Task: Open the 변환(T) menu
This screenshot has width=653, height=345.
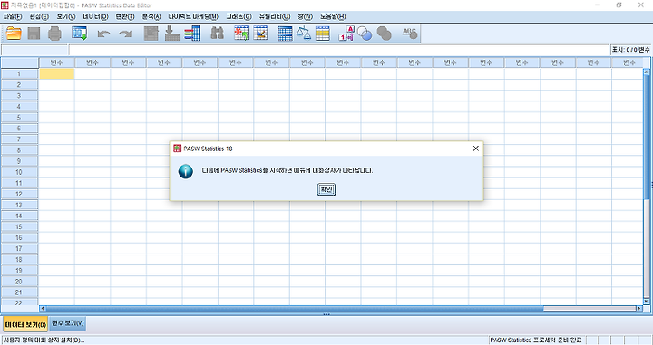Action: click(x=125, y=16)
